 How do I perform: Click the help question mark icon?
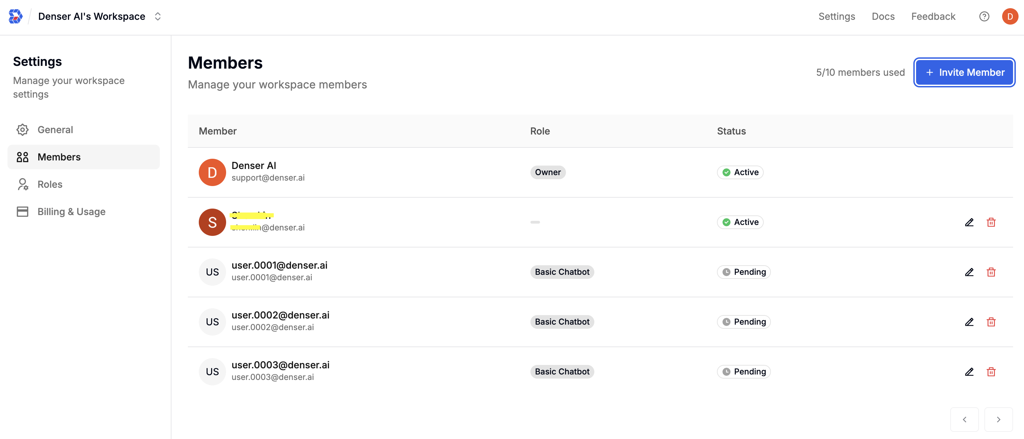984,16
